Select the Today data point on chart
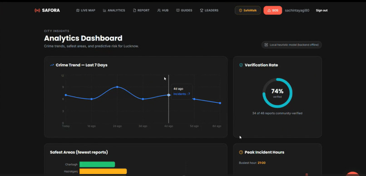 point(66,95)
